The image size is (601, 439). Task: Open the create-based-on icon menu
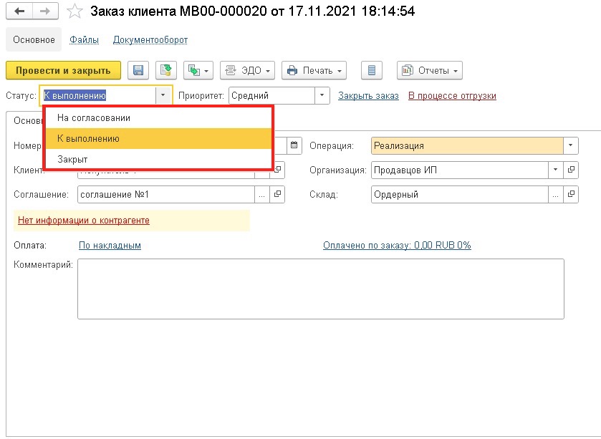point(198,70)
